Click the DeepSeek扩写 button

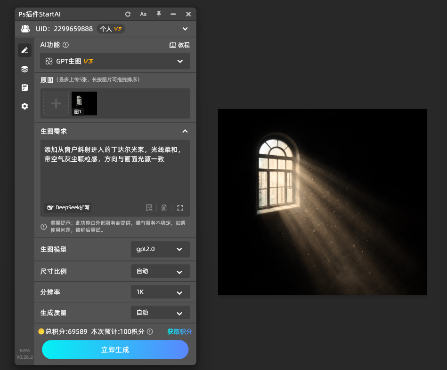pos(68,207)
